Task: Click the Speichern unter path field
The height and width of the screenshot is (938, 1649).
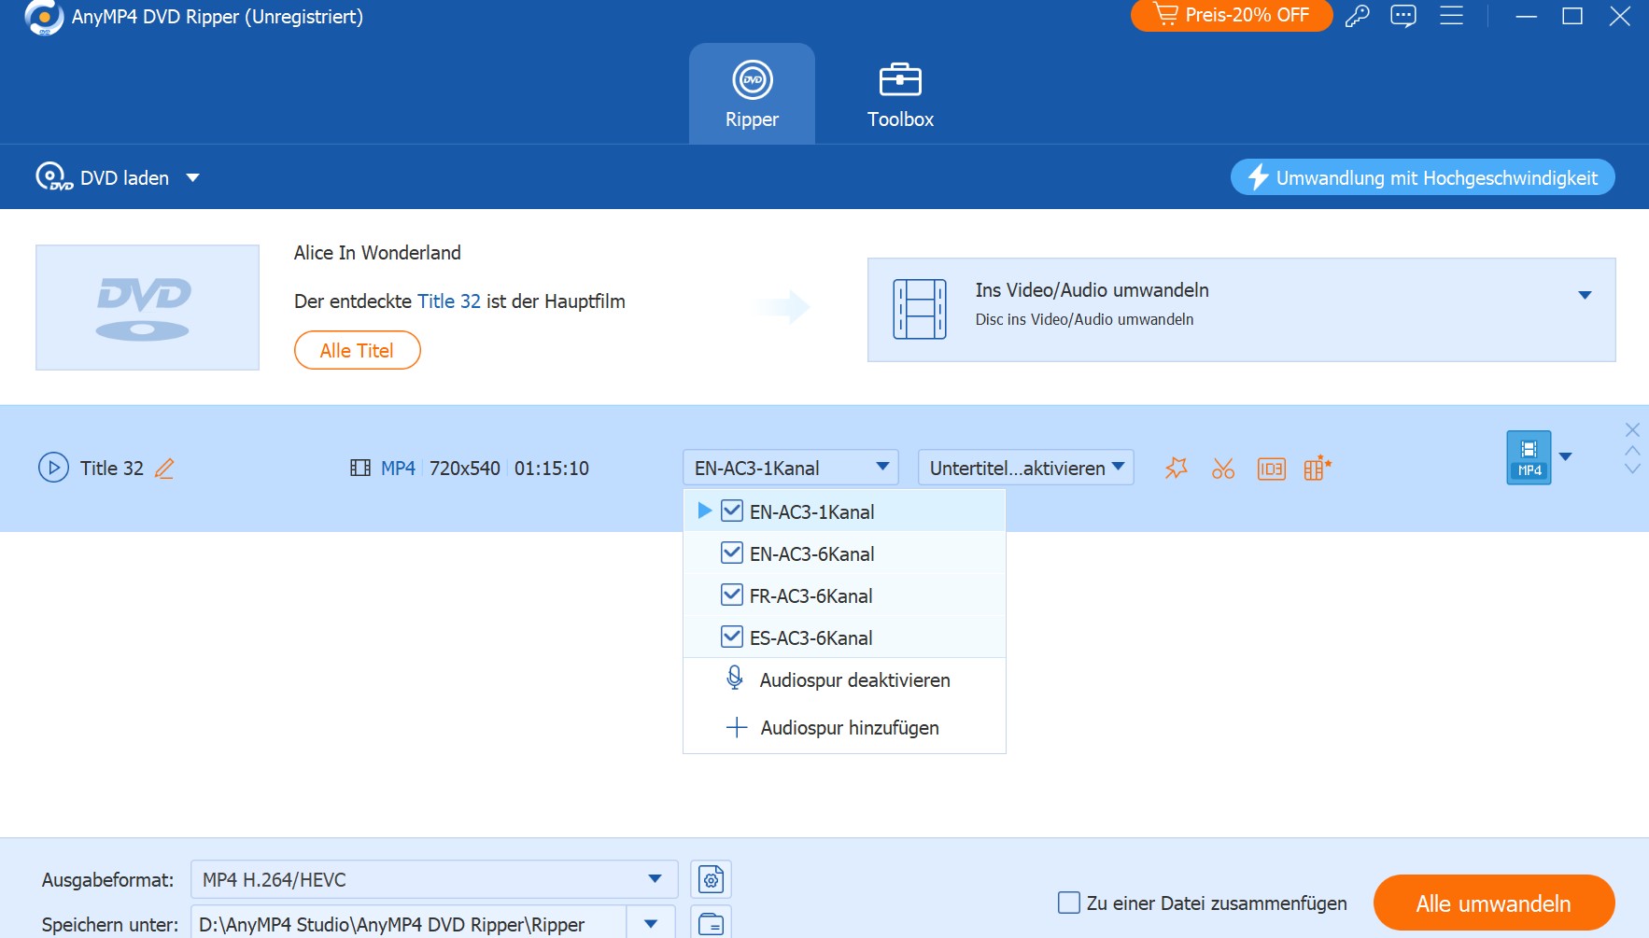Action: point(409,924)
